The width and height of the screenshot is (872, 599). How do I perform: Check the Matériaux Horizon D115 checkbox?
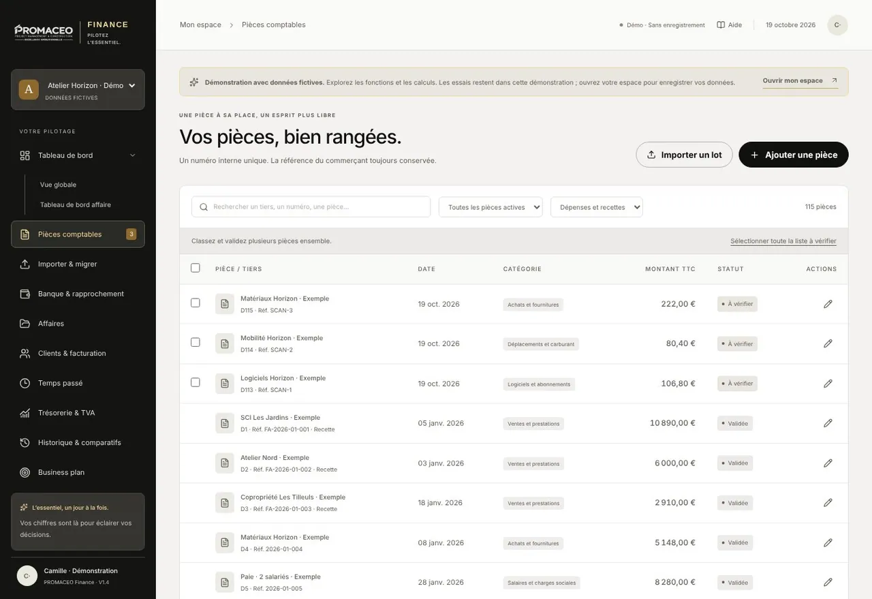click(196, 303)
